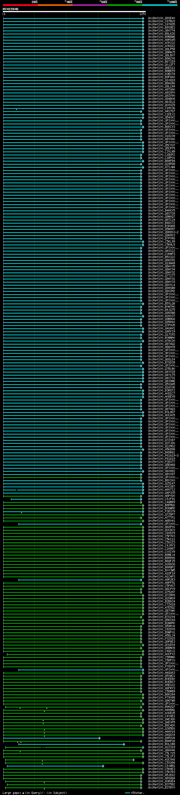Select label UniRef100_Q752H7
Image resolution: width=180 pixels, height=795 pixels.
[x=161, y=592]
